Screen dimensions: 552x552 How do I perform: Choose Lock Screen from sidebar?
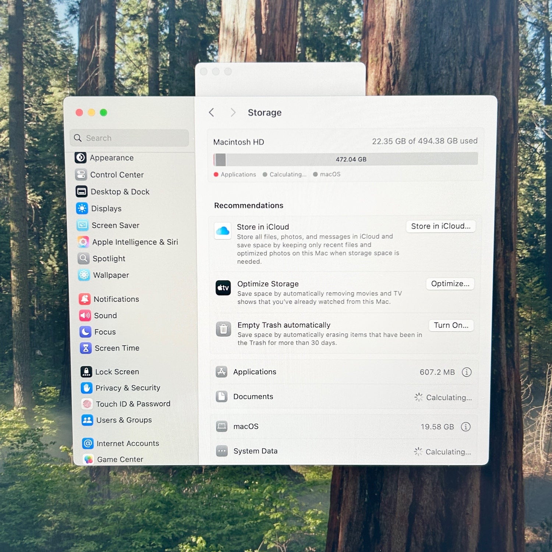[x=117, y=372]
